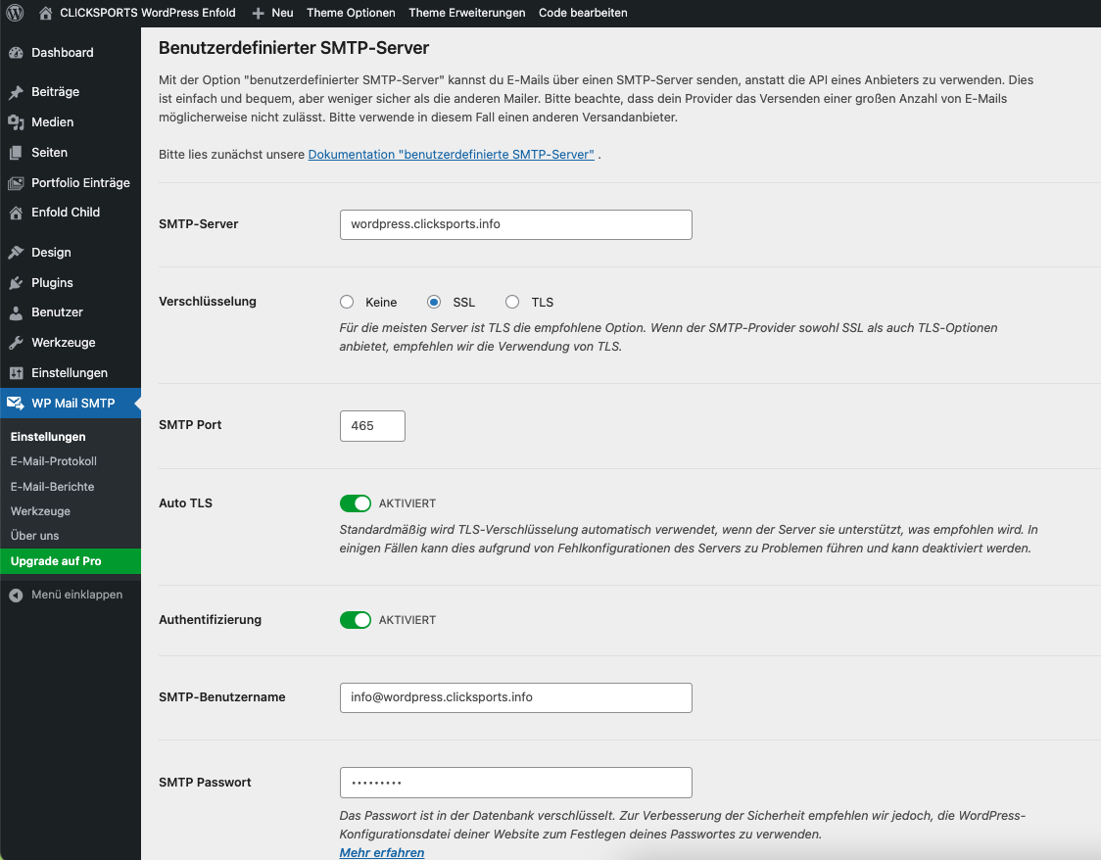
Task: Click the Design paintbrush icon
Action: [16, 252]
